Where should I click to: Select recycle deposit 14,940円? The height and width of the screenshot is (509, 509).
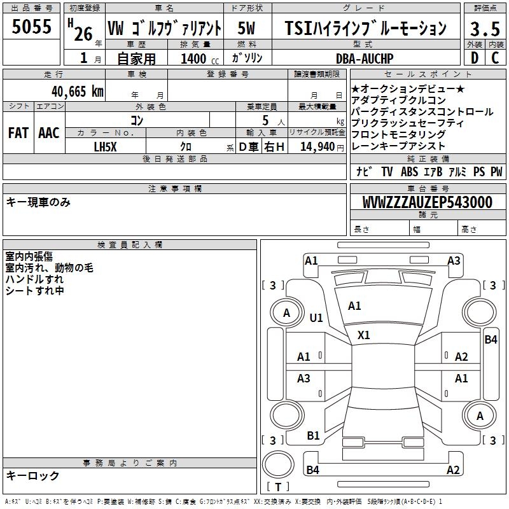tap(322, 147)
